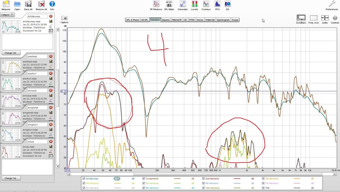340x192 pixels.
Task: Toggle graph Scrollbars
Action: [301, 19]
